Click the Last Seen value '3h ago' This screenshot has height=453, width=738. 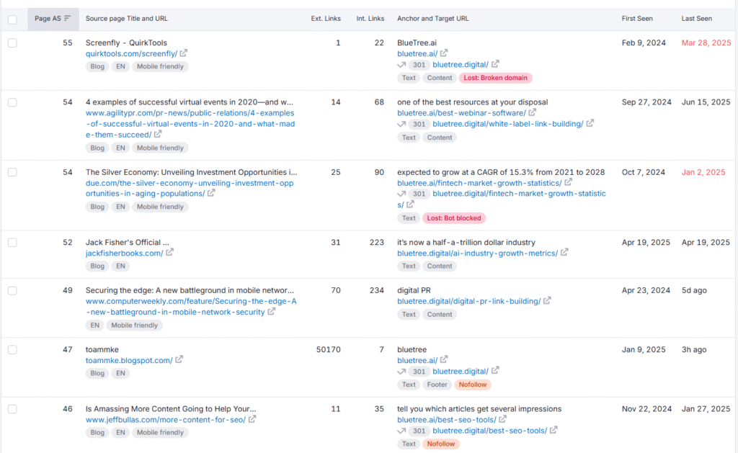694,349
